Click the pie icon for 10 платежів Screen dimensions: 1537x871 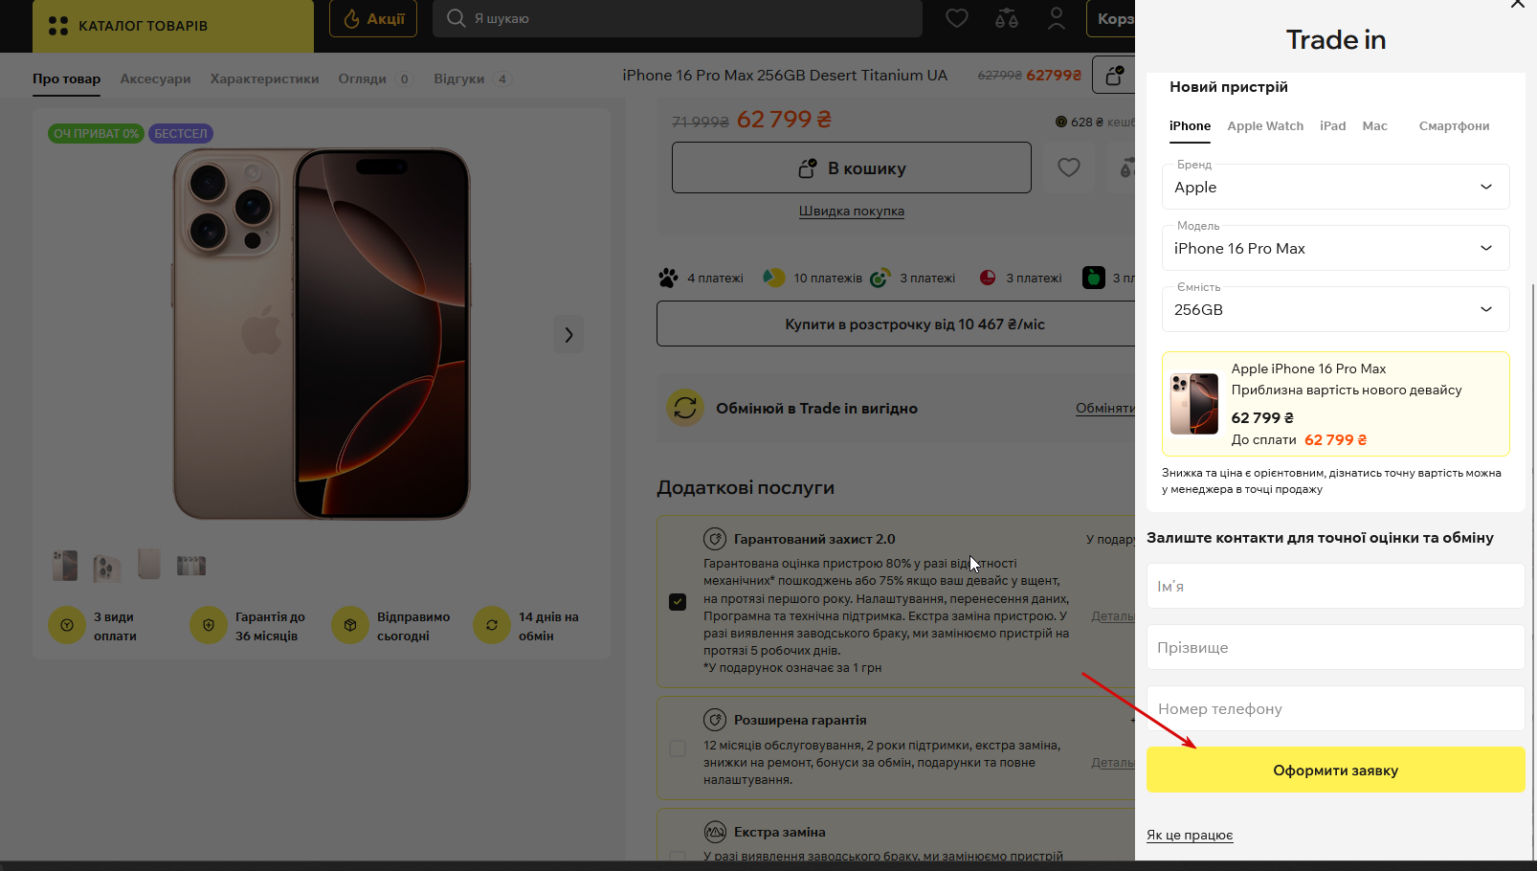pos(773,278)
